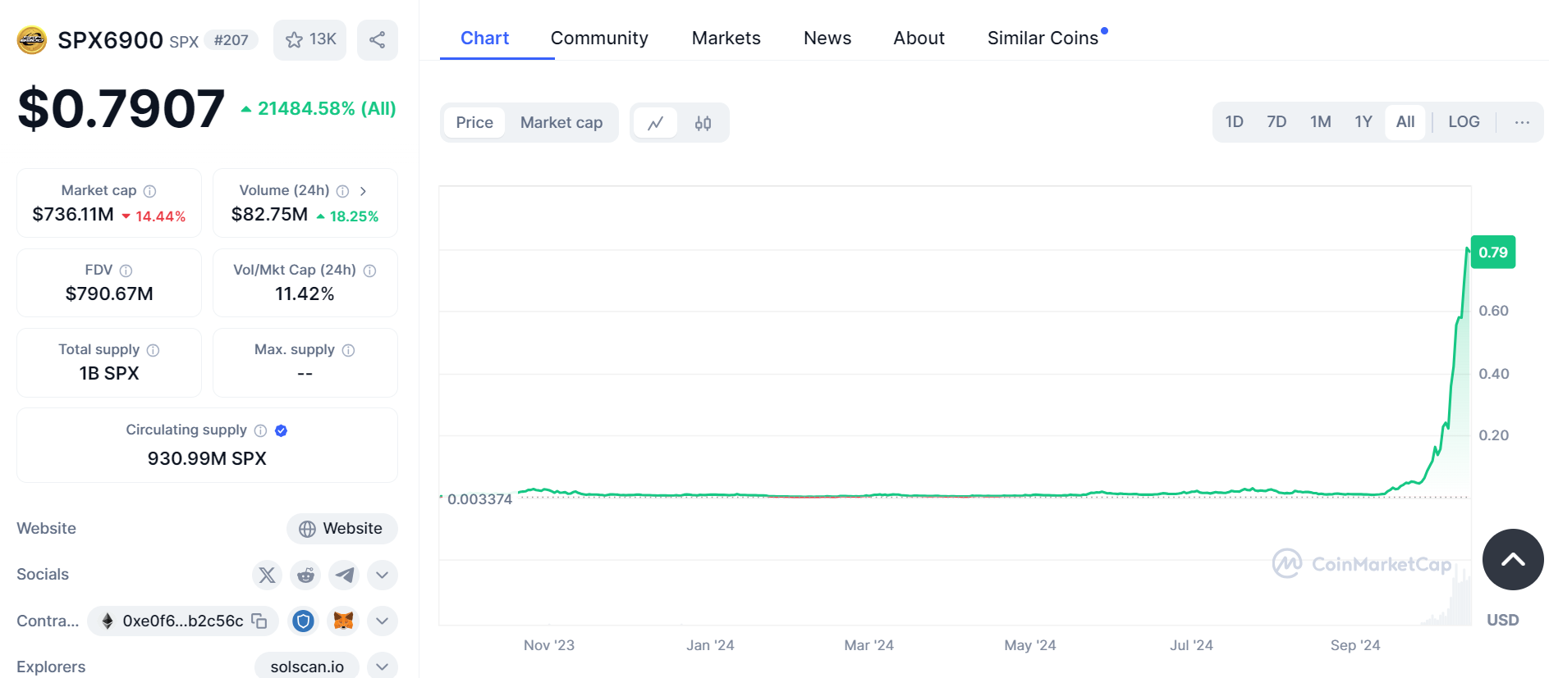Open Market cap info tooltip icon
Image resolution: width=1549 pixels, height=678 pixels.
149,191
